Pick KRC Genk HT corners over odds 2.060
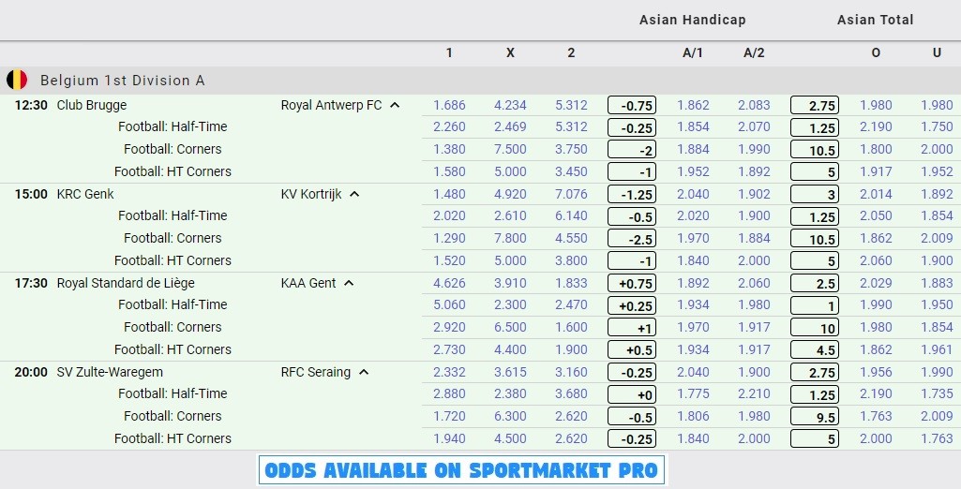Image resolution: width=961 pixels, height=489 pixels. (876, 260)
